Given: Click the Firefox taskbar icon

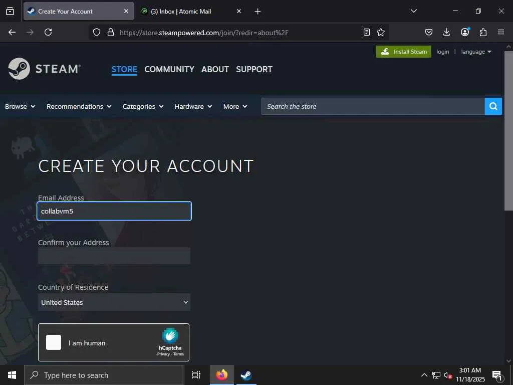Looking at the screenshot, I should 222,375.
